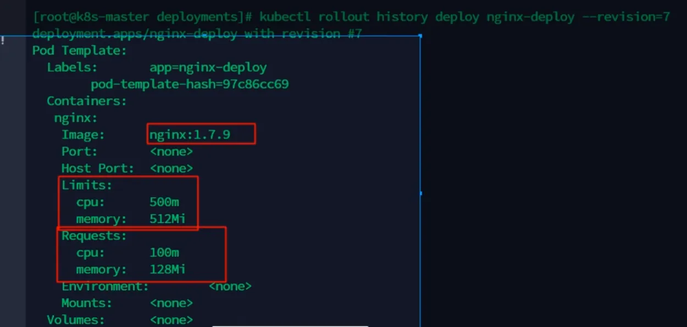Click the Host Port label
Image resolution: width=687 pixels, height=327 pixels.
pyautogui.click(x=97, y=168)
